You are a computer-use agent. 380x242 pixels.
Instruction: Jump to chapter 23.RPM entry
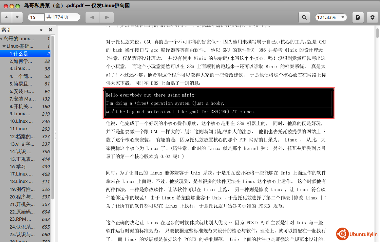point(21,219)
